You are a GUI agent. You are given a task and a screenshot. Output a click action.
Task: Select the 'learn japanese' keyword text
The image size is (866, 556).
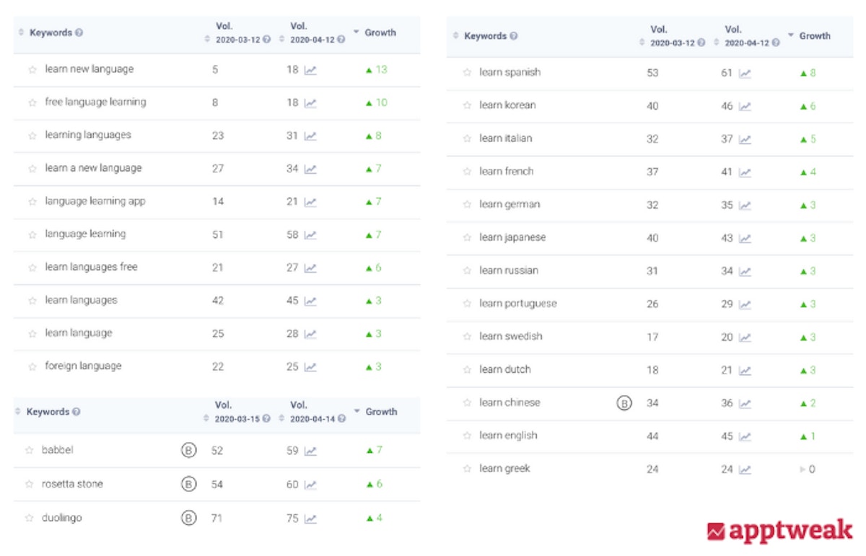click(x=512, y=238)
